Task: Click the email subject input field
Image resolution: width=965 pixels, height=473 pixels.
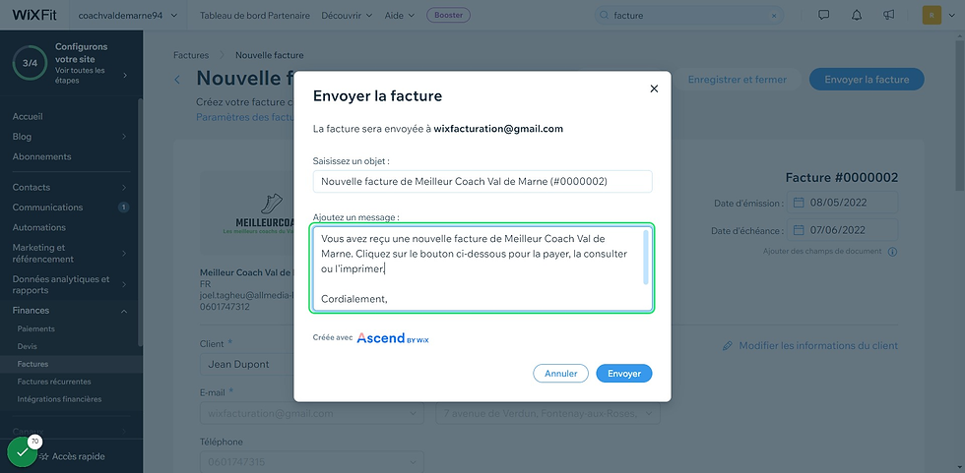Action: pos(482,182)
